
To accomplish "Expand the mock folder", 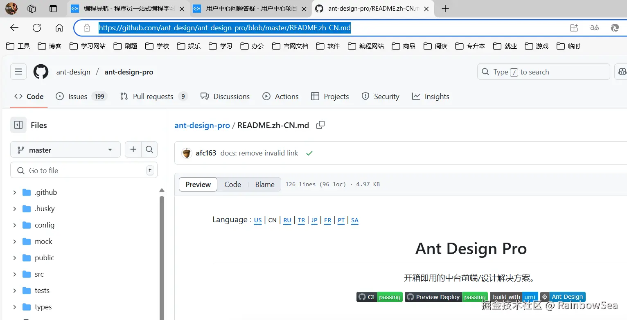I will (x=15, y=241).
